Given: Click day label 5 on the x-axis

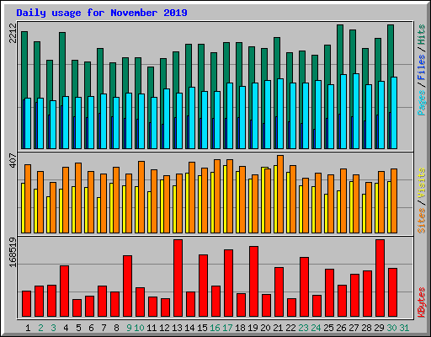Looking at the screenshot, I should tap(78, 328).
